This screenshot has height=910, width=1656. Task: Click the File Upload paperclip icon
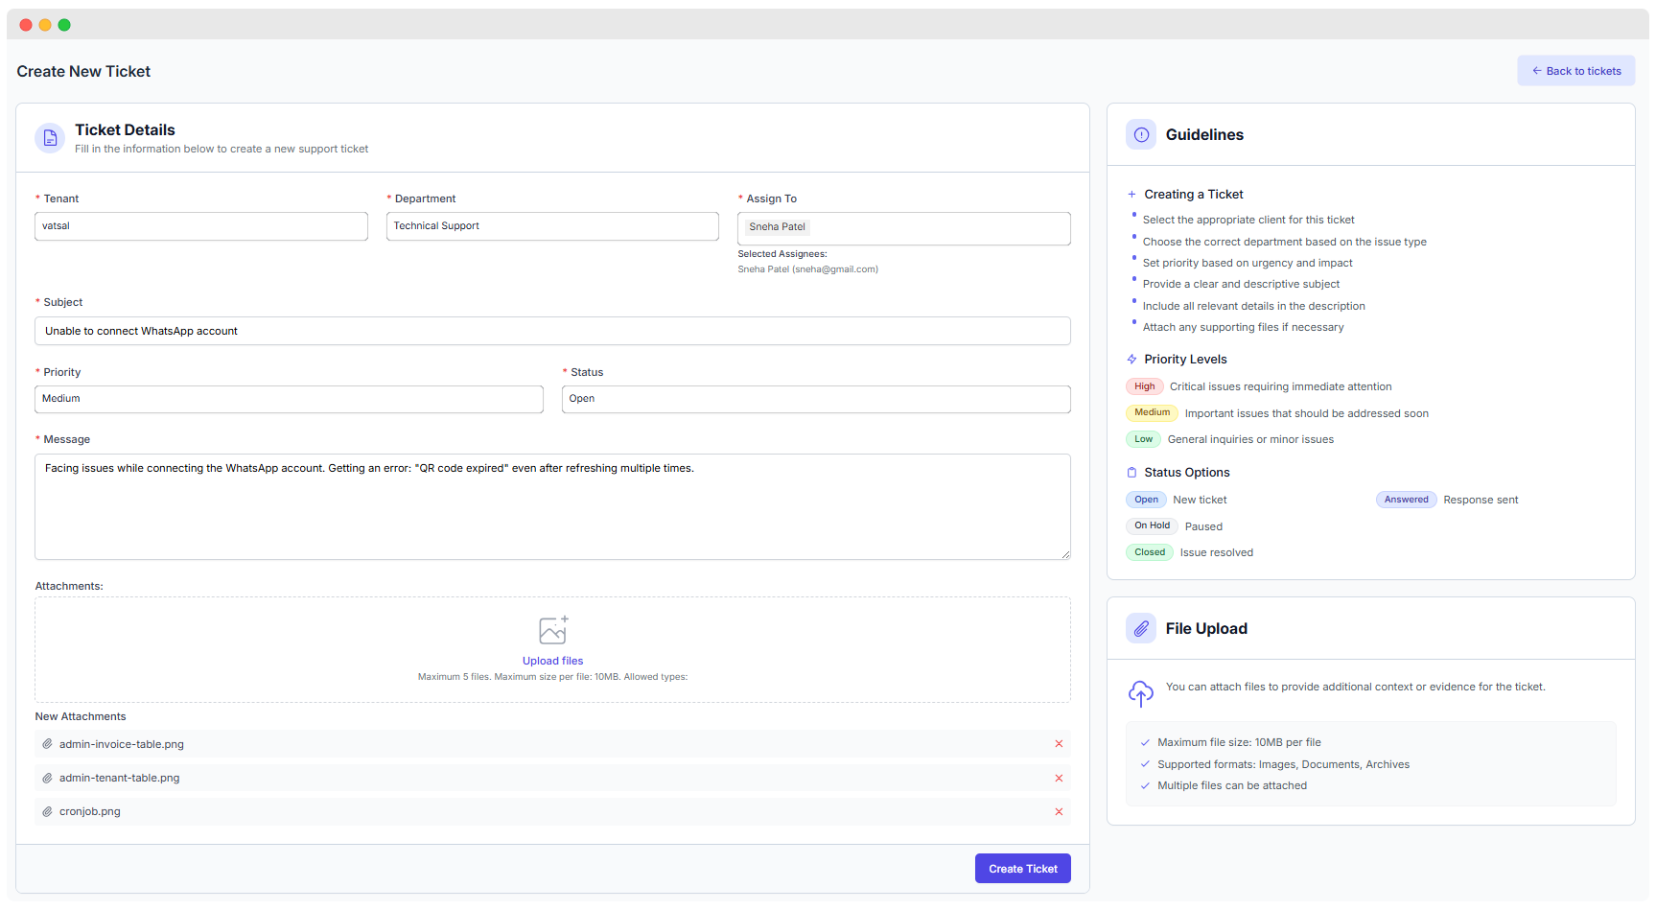pos(1141,629)
